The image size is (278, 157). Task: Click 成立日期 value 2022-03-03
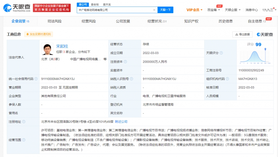[150, 53]
